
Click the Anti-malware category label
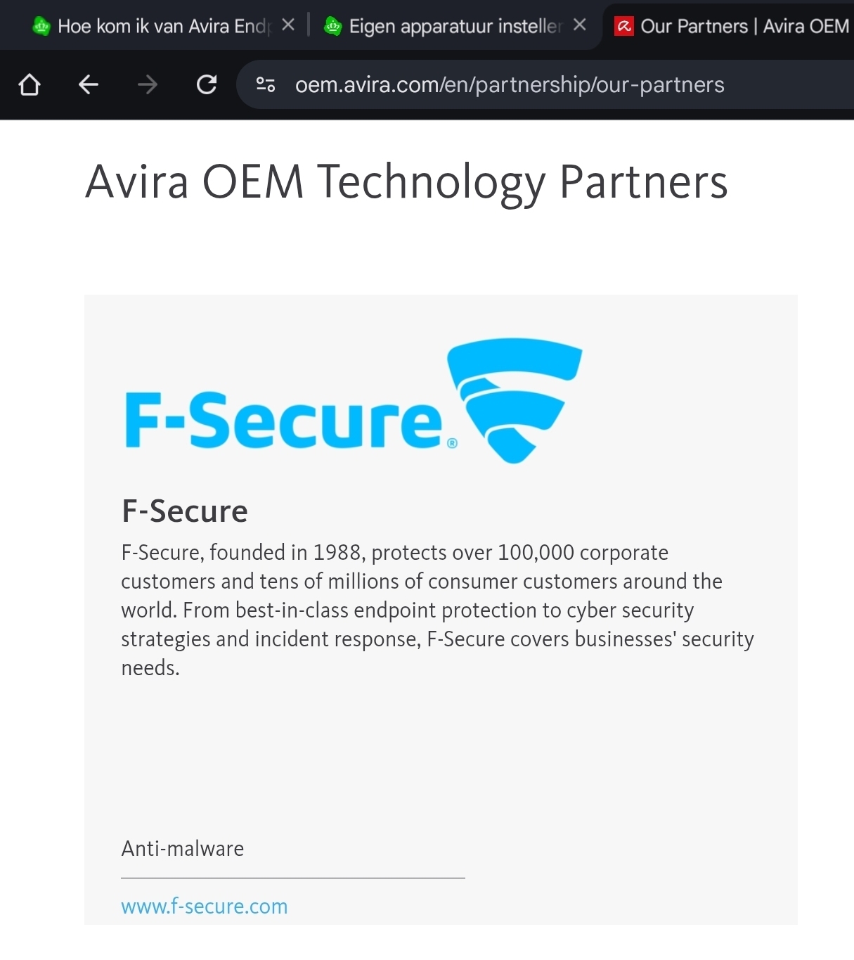183,849
